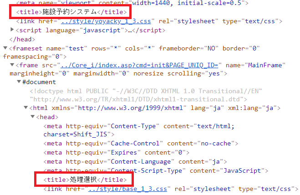Select the meta Content-Script-Type JavaScript line
This screenshot has width=300, height=195.
156,171
